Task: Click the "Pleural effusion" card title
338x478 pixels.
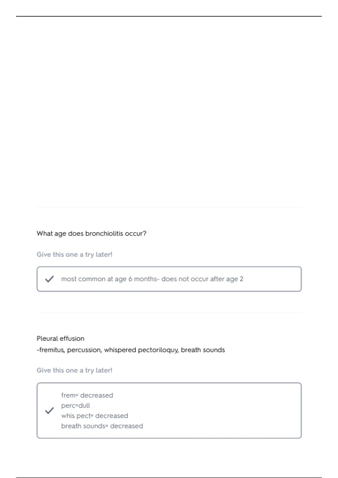Action: pyautogui.click(x=60, y=339)
